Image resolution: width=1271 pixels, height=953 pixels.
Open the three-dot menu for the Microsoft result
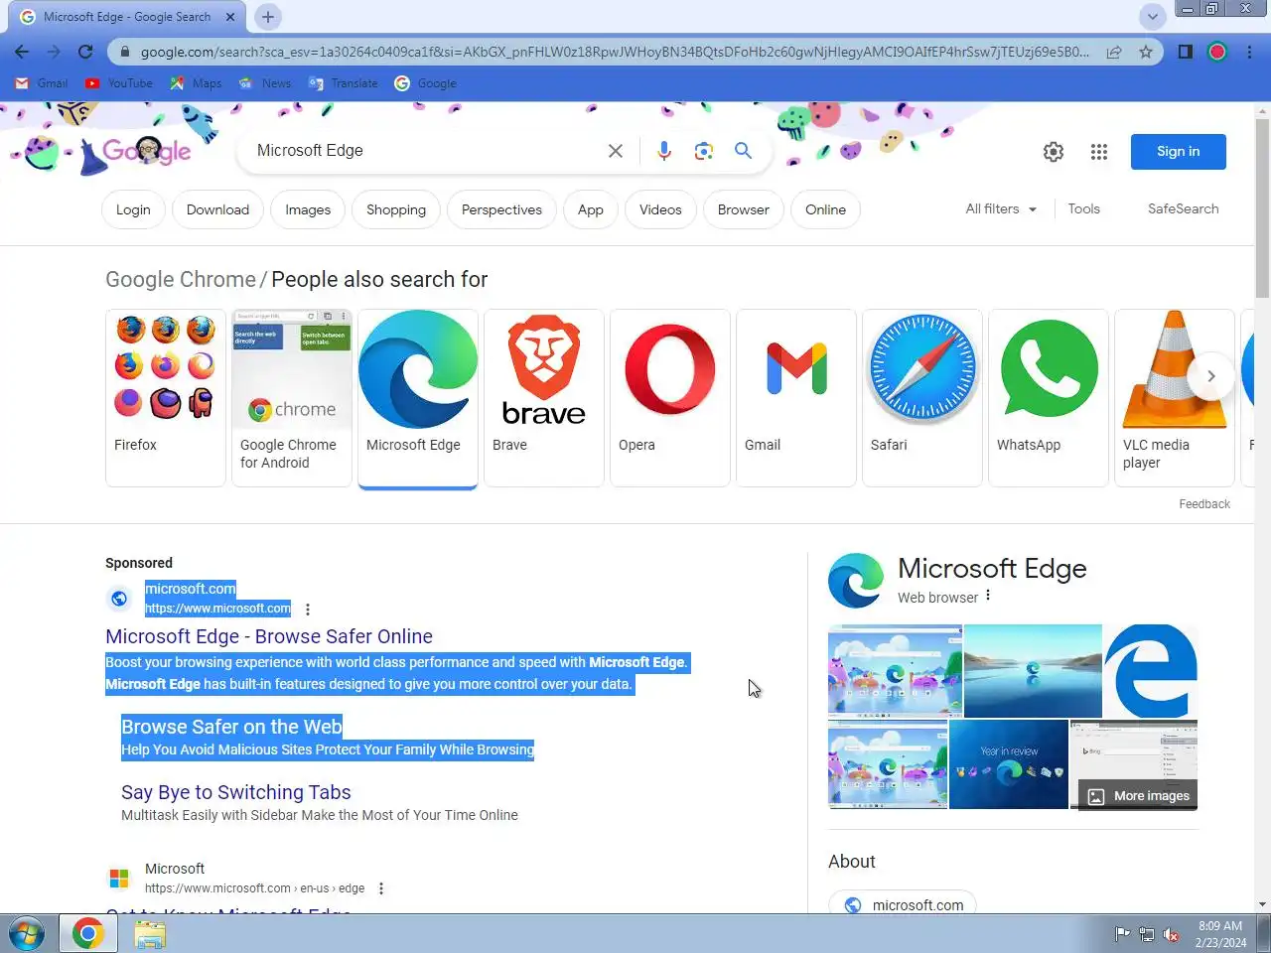(x=381, y=888)
